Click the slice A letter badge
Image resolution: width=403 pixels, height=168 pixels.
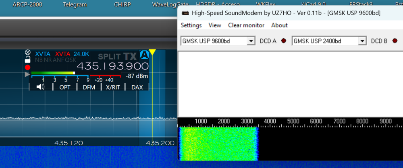144,55
